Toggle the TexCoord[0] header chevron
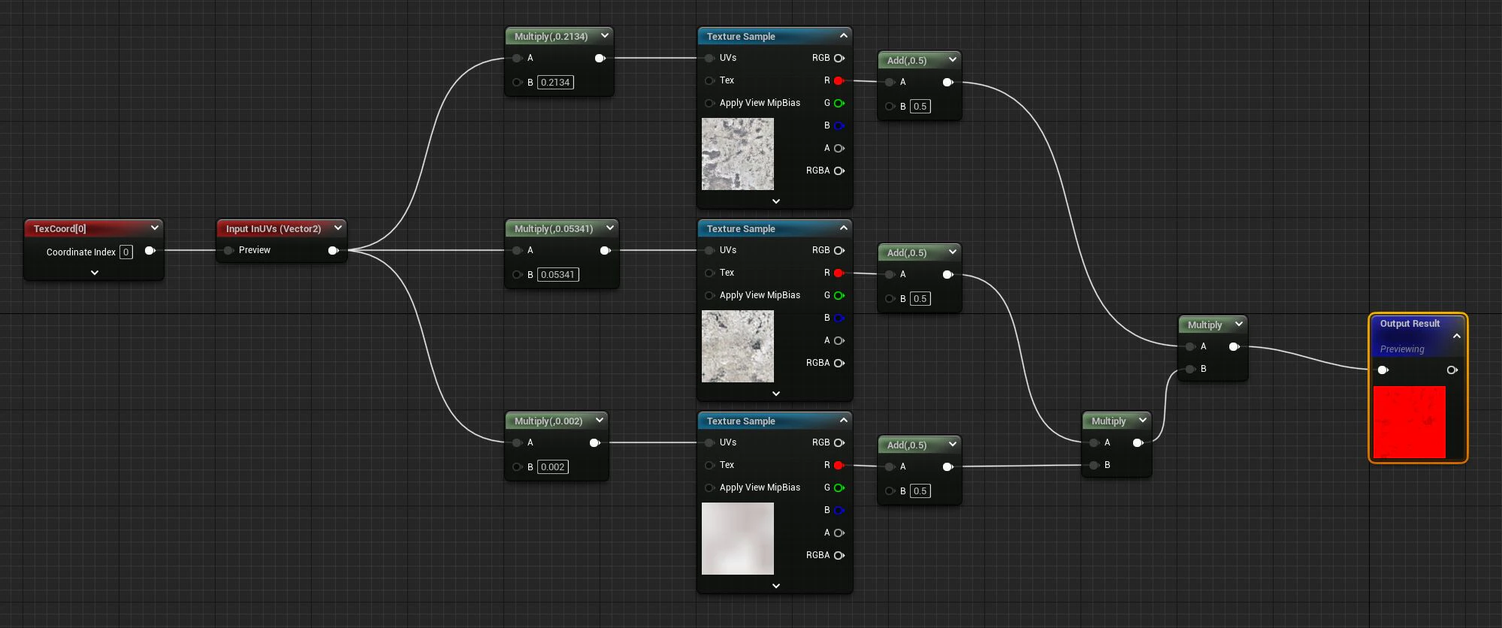The image size is (1502, 628). (x=155, y=228)
